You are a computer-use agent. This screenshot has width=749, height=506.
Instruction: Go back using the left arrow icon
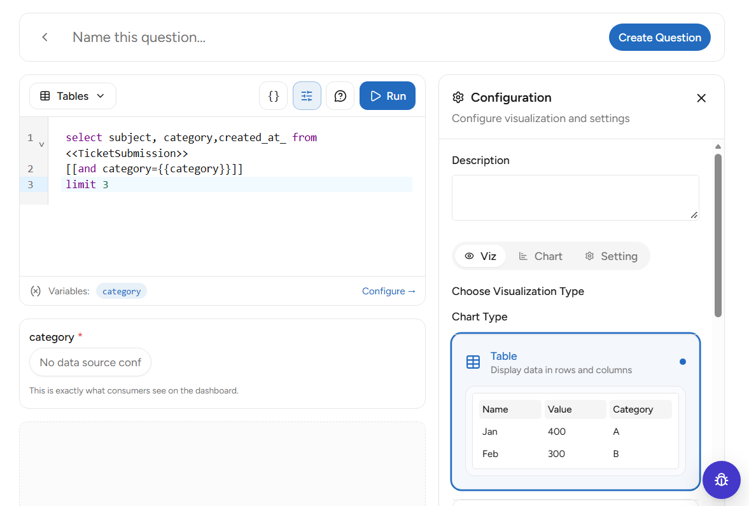(x=45, y=38)
